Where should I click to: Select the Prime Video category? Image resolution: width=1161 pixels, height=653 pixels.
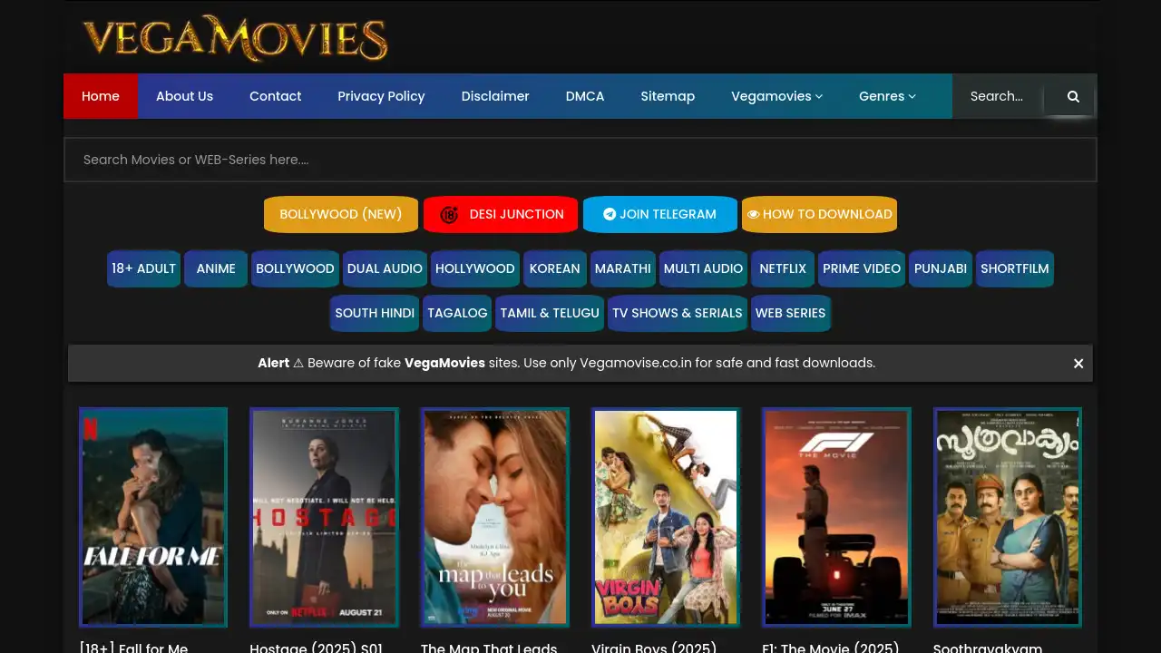862,268
